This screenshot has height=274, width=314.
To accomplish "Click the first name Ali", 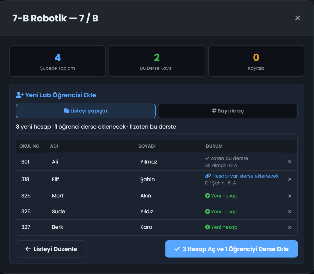I will point(55,162).
